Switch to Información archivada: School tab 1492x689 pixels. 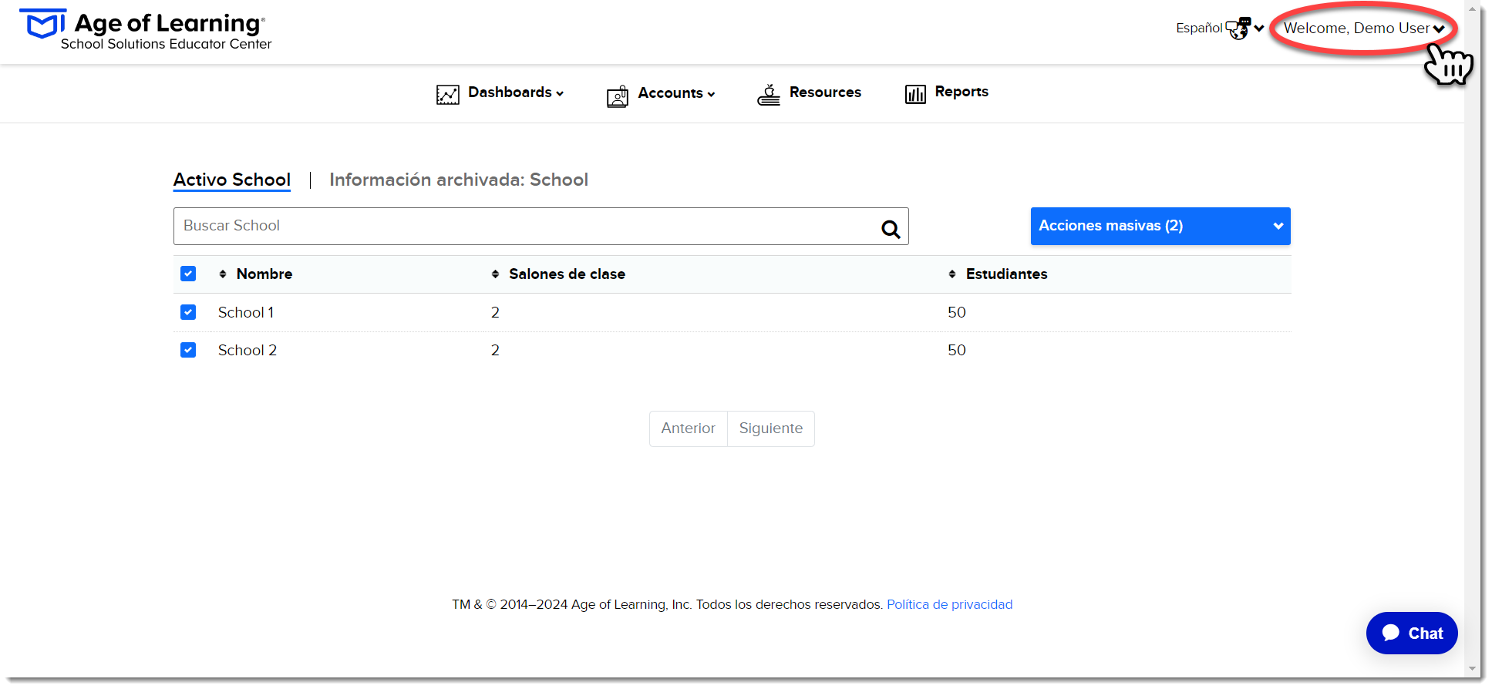coord(459,180)
